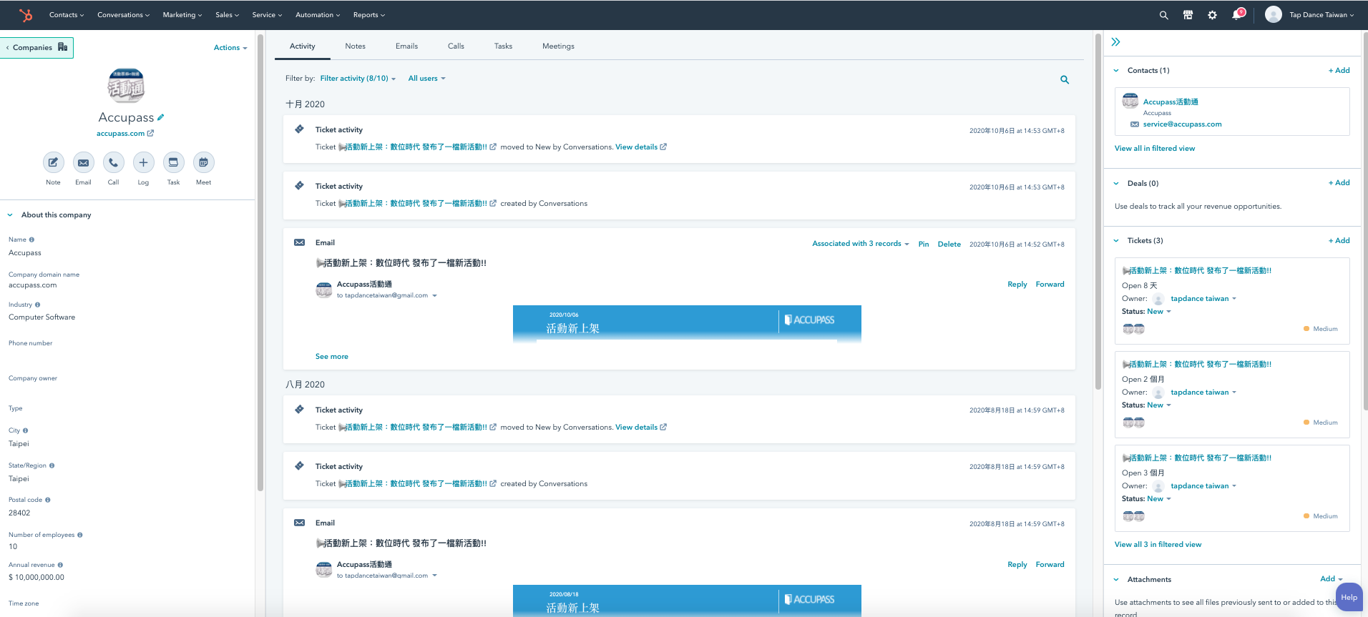
Task: Switch to the Notes tab
Action: [355, 46]
